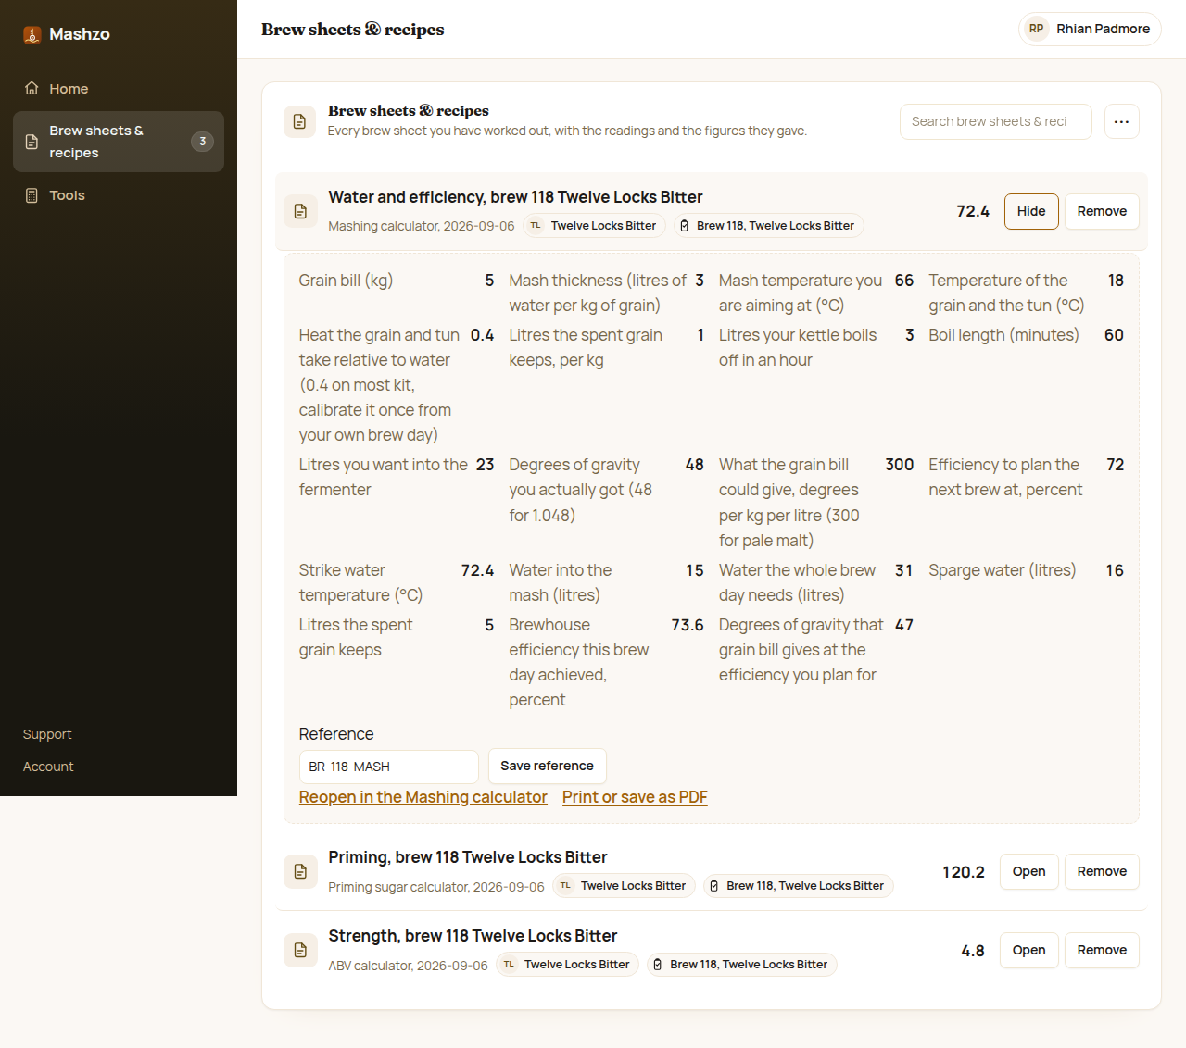Click the title Water and efficiency, brew 118

[515, 197]
